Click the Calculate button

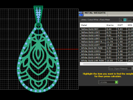tap(108, 82)
